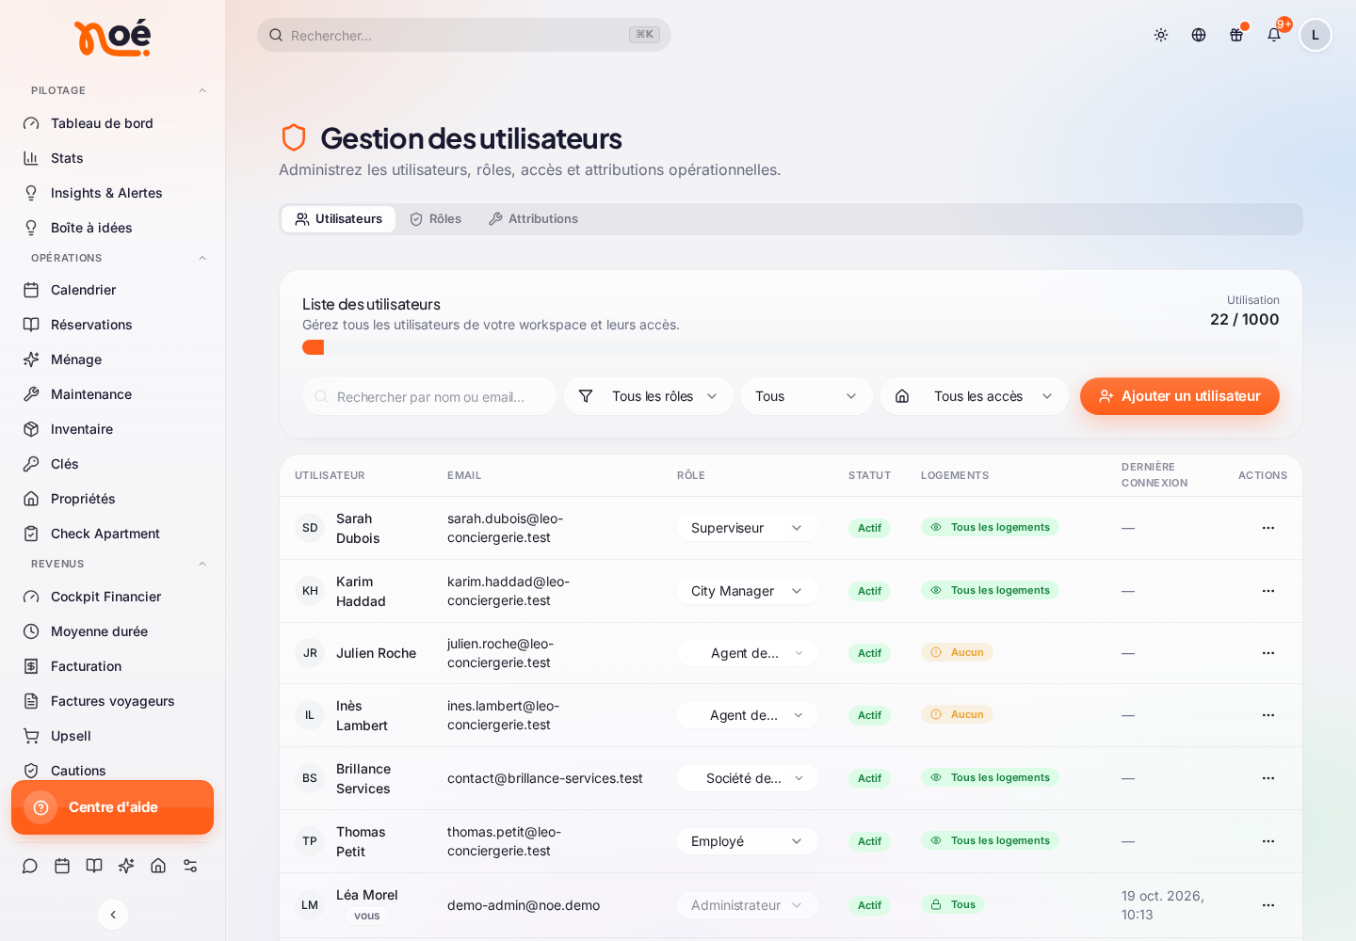Open actions menu for Brillance Services
This screenshot has width=1356, height=941.
1268,778
